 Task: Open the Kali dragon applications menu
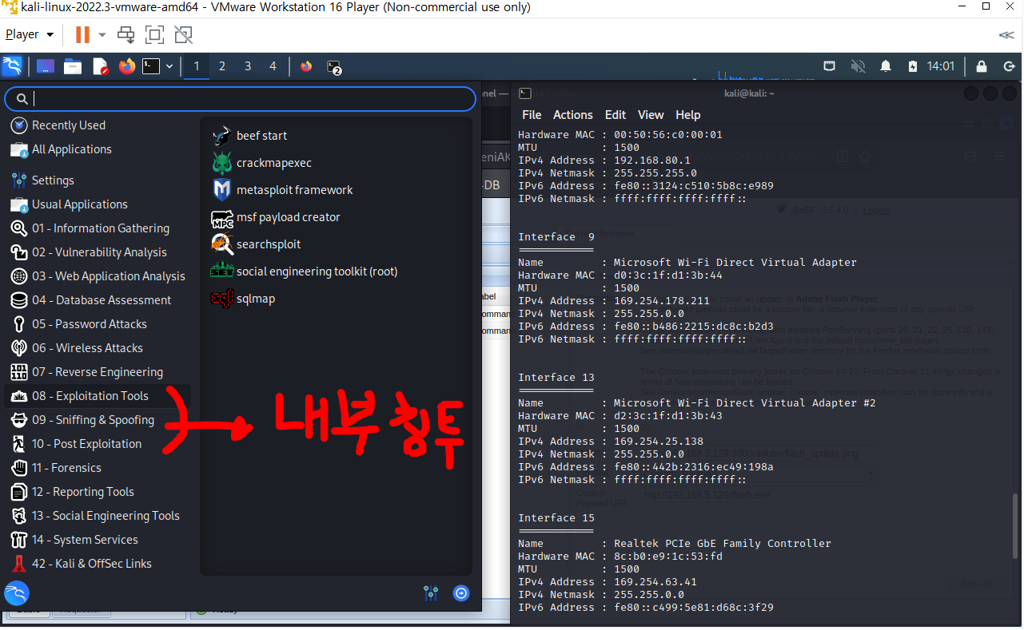(12, 66)
